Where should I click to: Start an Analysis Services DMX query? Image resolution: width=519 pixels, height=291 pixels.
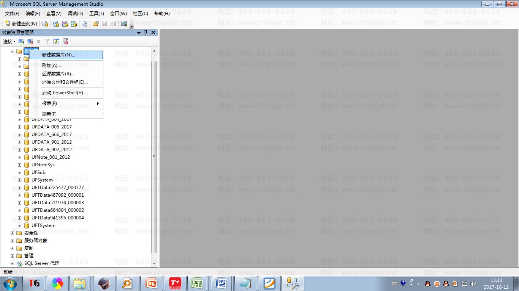[x=65, y=23]
